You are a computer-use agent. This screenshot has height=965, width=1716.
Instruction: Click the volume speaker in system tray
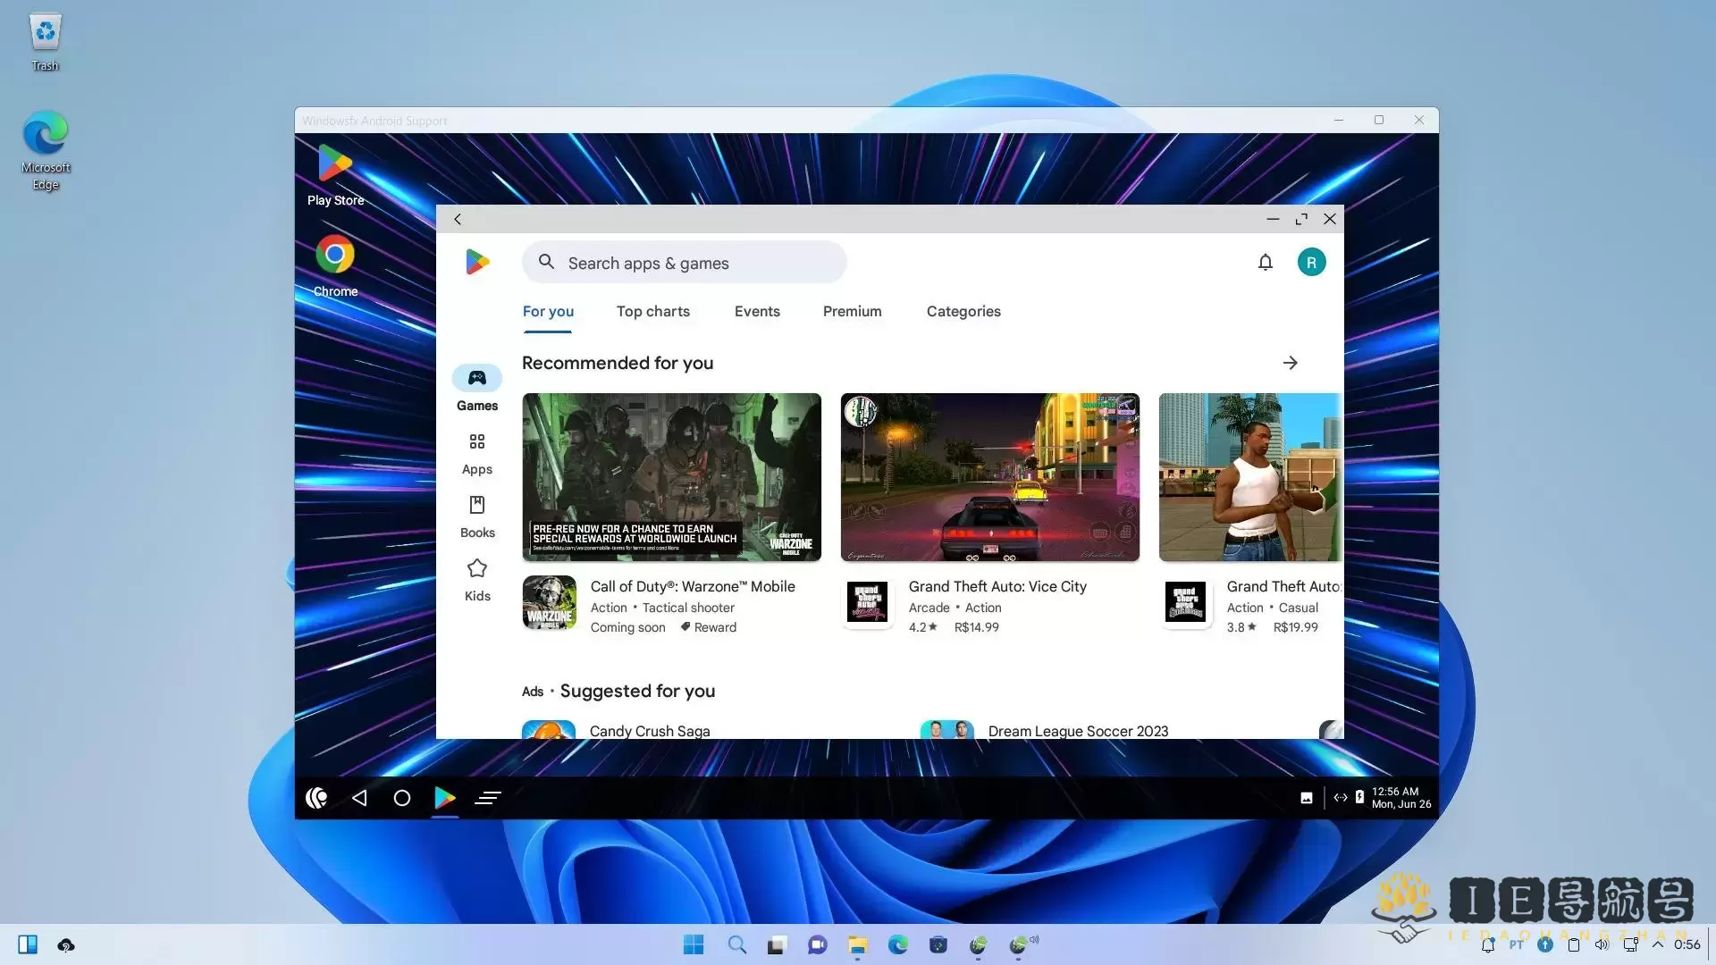(x=1602, y=944)
